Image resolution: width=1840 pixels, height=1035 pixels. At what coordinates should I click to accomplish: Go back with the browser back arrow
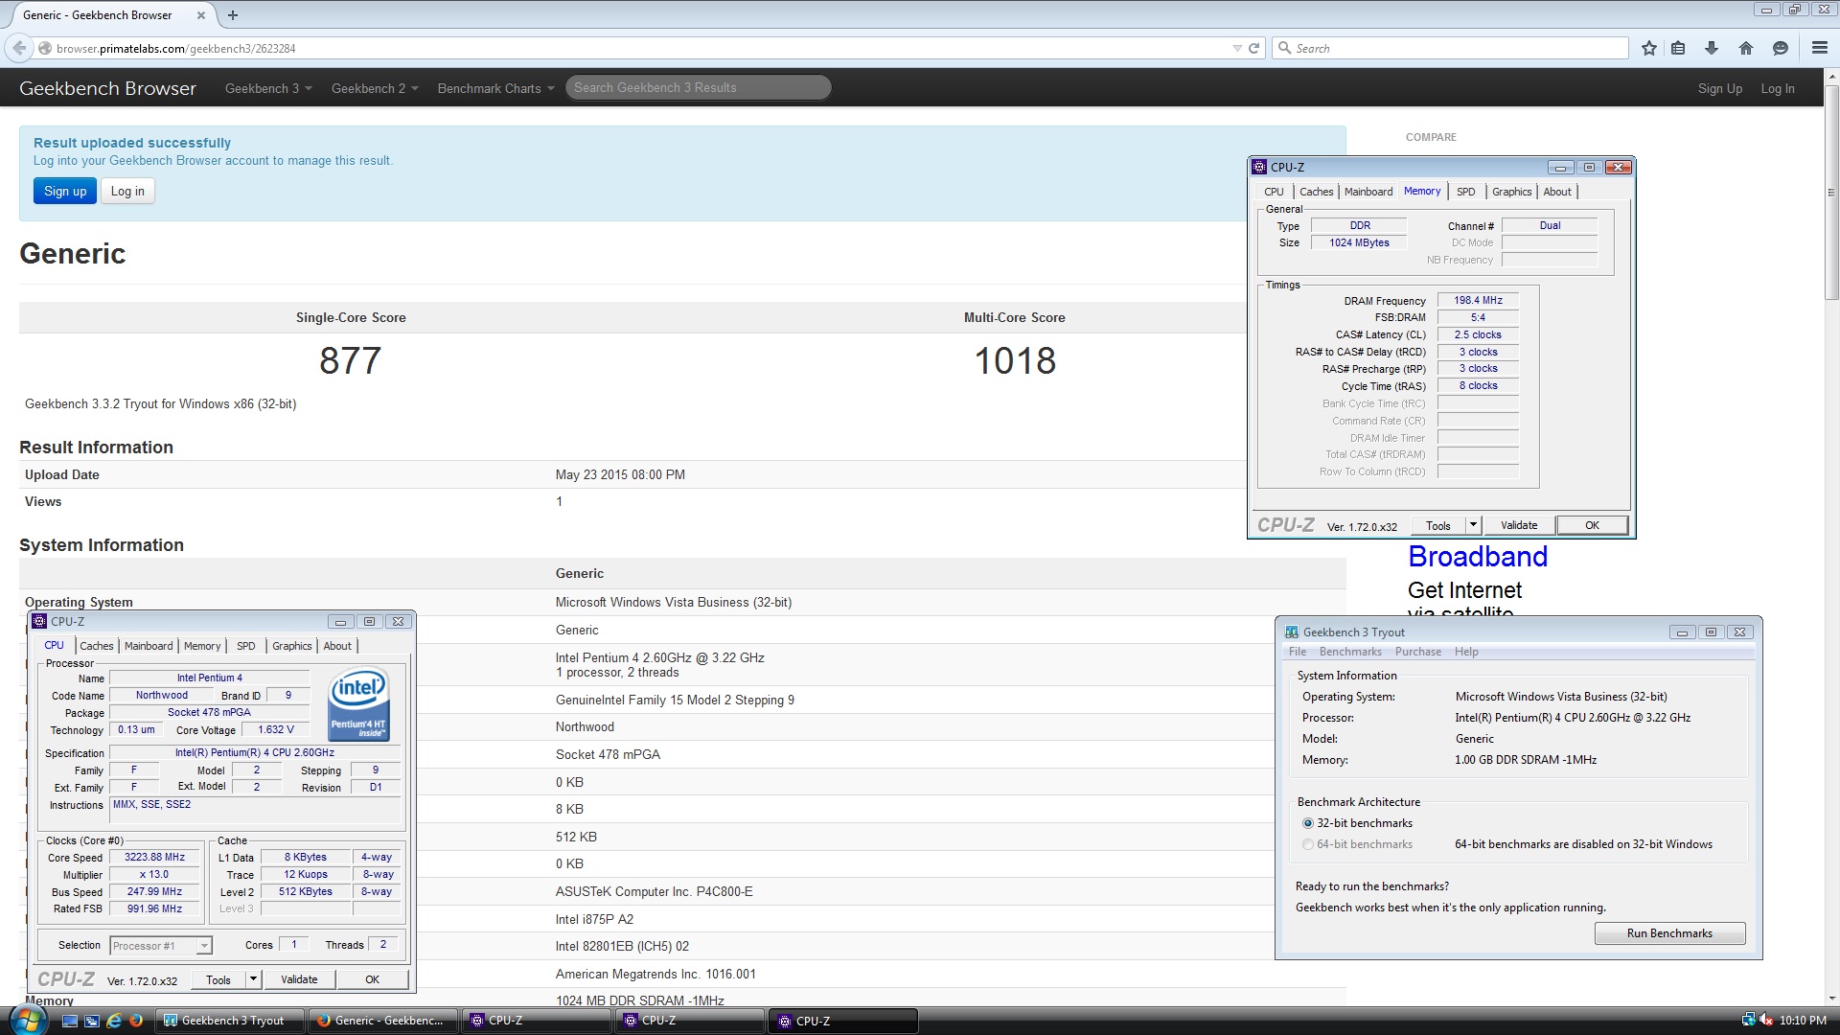coord(19,48)
